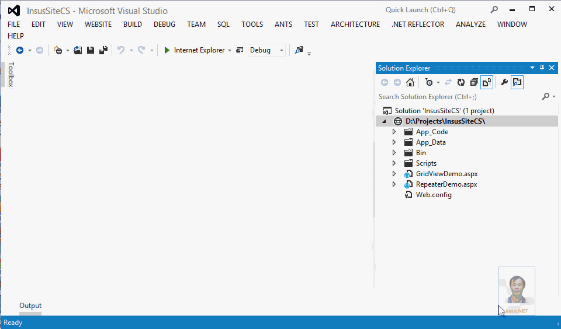Open the HELP menu

point(16,36)
